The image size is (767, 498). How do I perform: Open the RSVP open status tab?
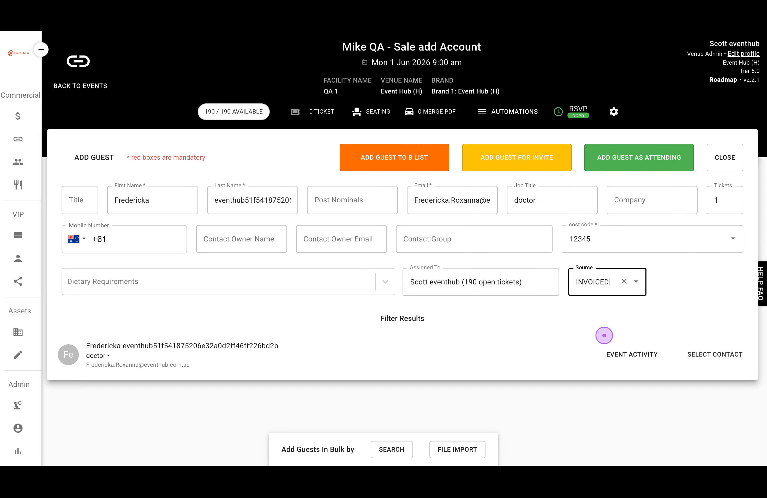[571, 112]
